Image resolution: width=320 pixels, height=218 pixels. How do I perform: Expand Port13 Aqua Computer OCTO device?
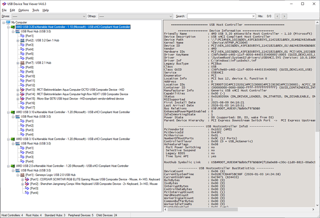(18, 90)
